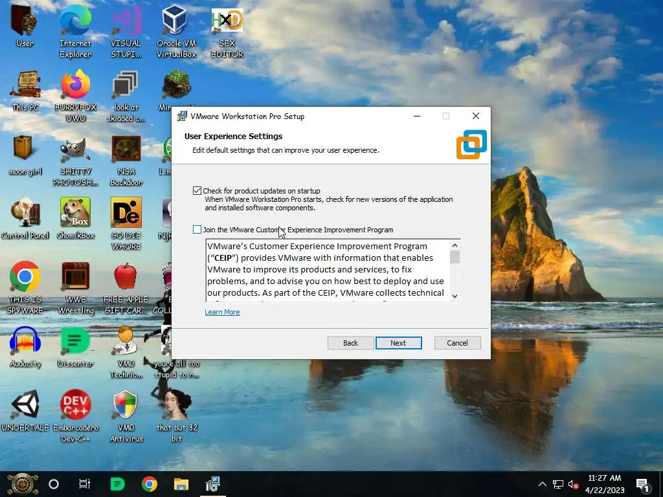Select the 'that but 32 bit' icon
Viewport: 663px width, 497px height.
(176, 416)
